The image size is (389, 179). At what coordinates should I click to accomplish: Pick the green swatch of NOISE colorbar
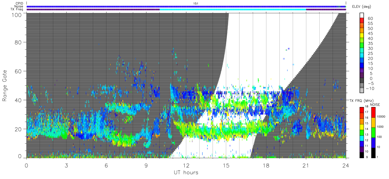[x=373, y=132]
